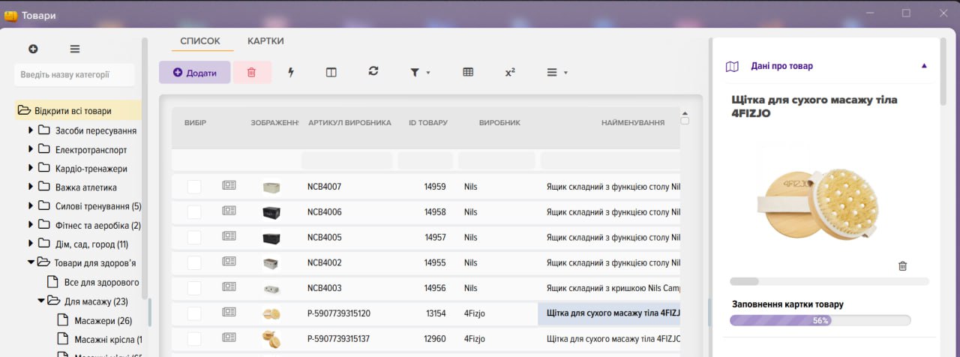
Task: Select Відкрити всі товари root item
Action: pos(78,110)
